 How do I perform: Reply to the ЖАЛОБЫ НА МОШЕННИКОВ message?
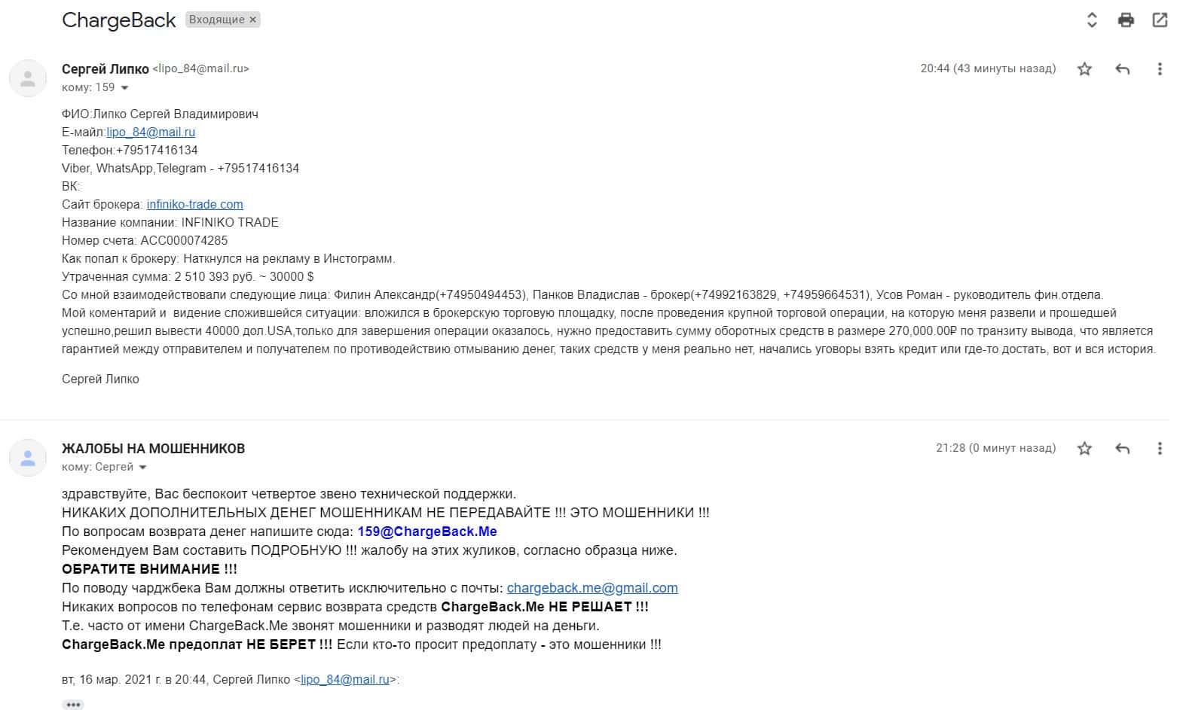pyautogui.click(x=1122, y=449)
